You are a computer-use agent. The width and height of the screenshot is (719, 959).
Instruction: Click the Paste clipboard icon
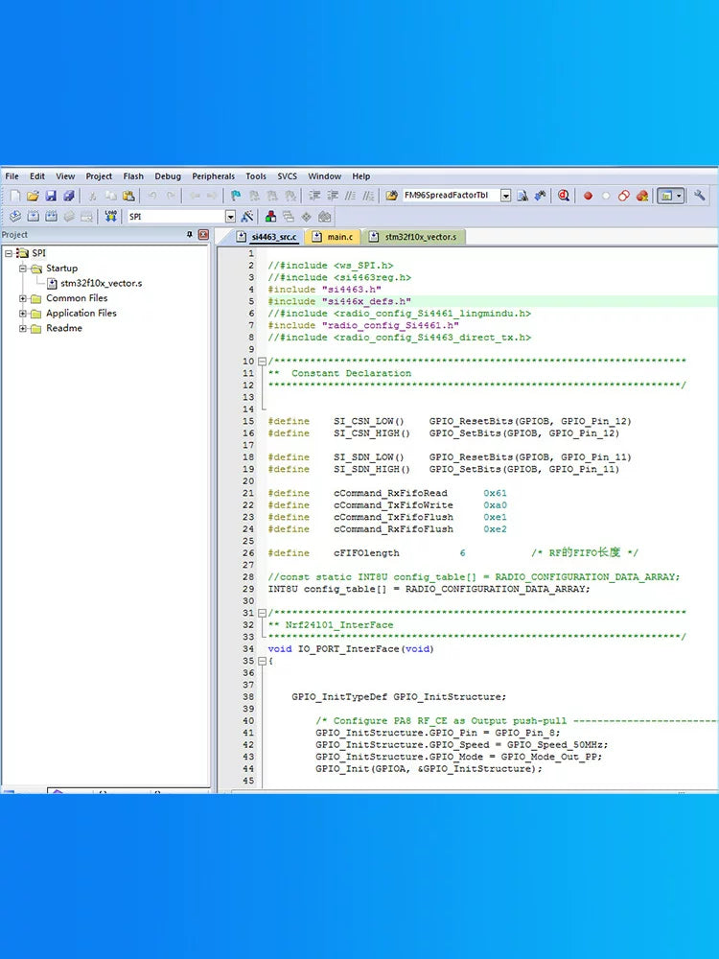[x=128, y=196]
